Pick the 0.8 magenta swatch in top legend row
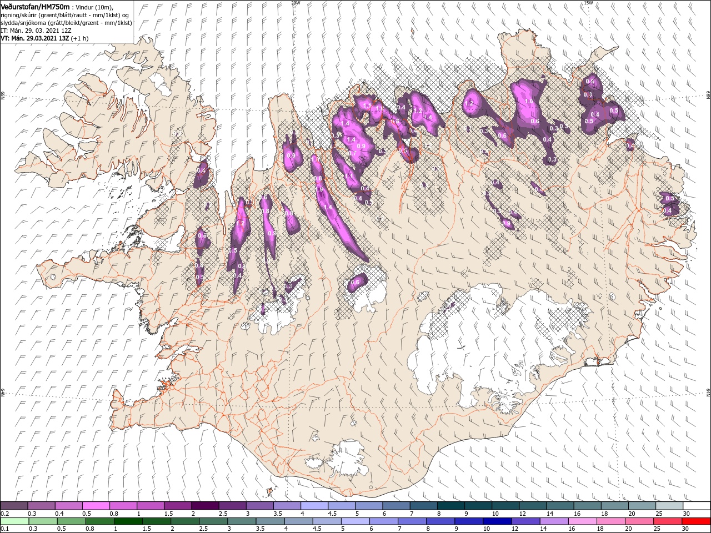 click(123, 506)
